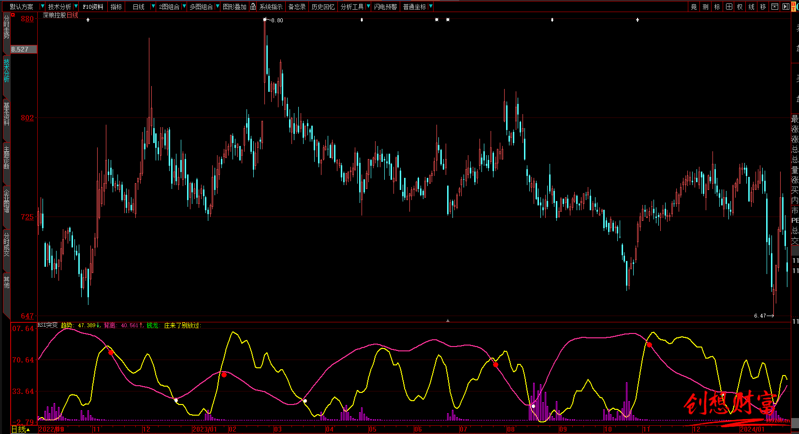This screenshot has width=799, height=434.
Task: Click the 2023/01 date on time axis
Action: (205, 429)
